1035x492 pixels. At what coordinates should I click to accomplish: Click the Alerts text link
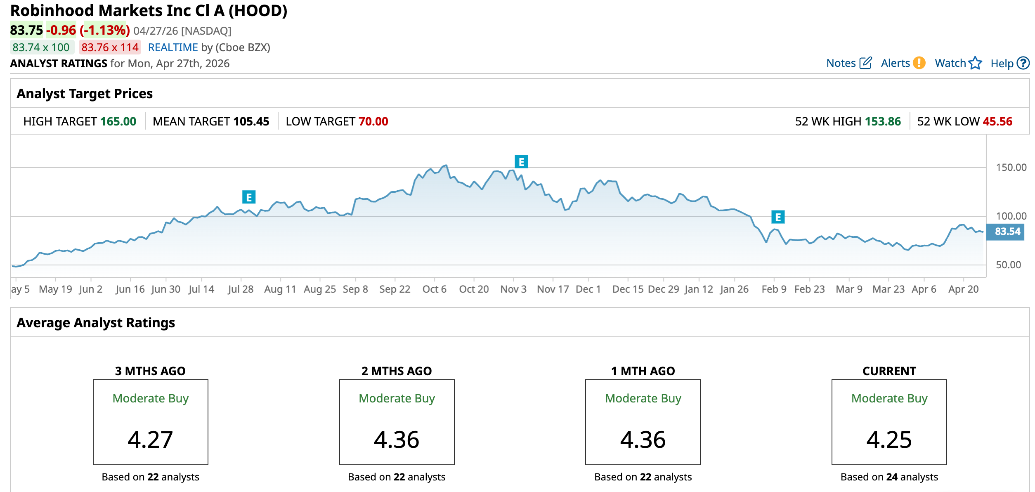[895, 63]
